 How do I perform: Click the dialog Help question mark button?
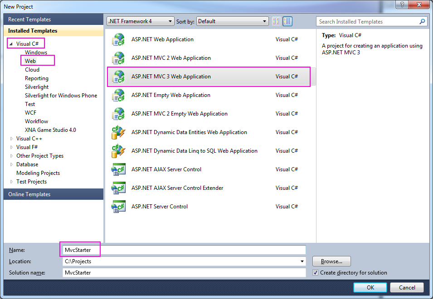click(x=402, y=5)
